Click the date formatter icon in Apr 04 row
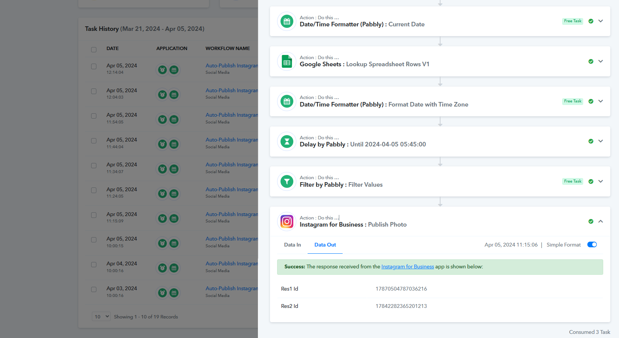 click(174, 268)
